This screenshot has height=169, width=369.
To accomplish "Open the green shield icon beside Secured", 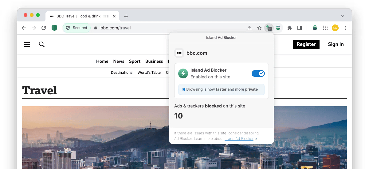I will [x=54, y=28].
